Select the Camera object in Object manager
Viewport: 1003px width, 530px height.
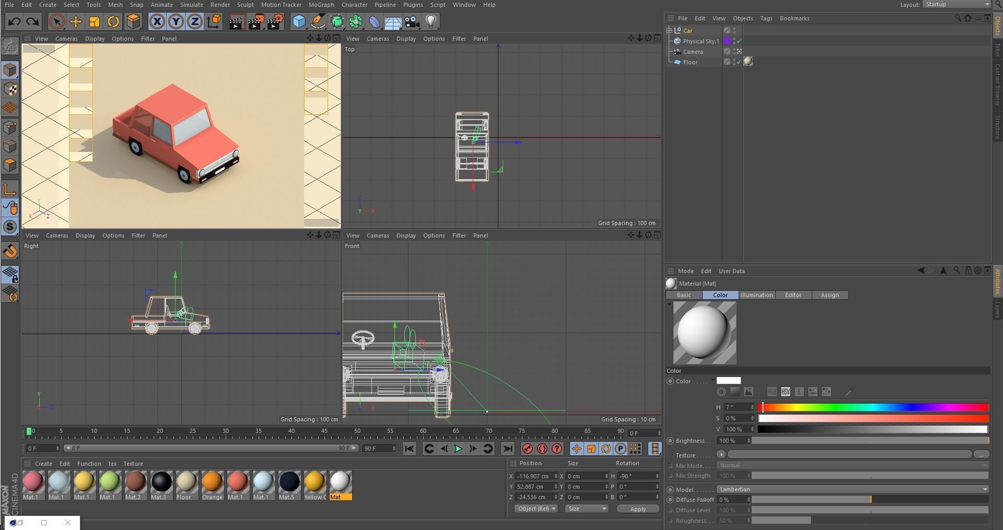pos(693,52)
